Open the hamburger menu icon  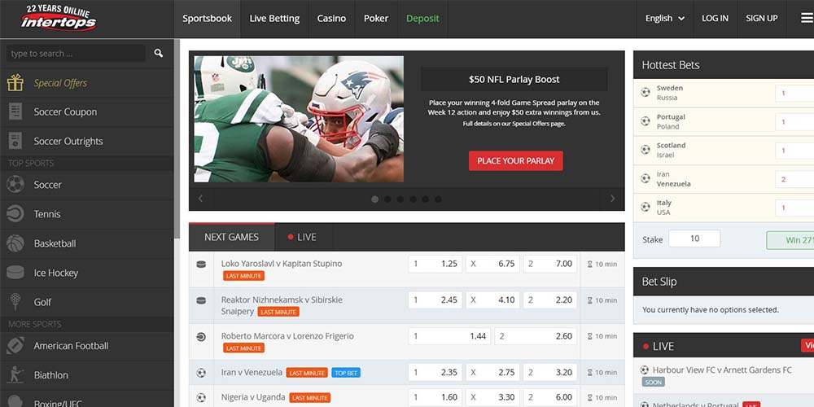(806, 18)
